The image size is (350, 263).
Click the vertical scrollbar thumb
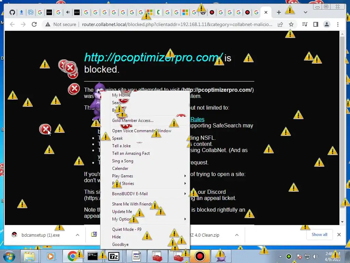click(342, 122)
